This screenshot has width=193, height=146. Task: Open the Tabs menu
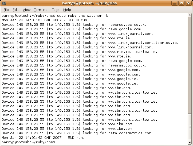56,10
